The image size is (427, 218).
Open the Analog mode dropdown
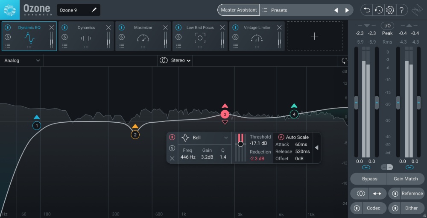(22, 61)
